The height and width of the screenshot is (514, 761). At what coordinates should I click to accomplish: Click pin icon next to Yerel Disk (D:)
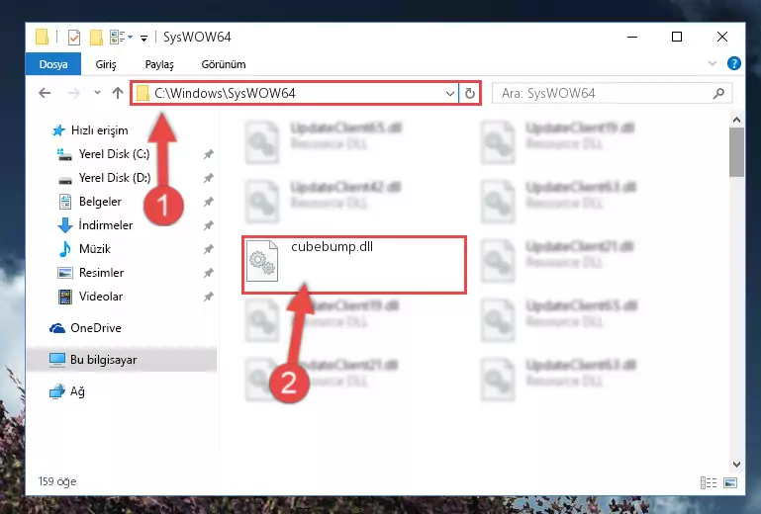click(x=208, y=178)
